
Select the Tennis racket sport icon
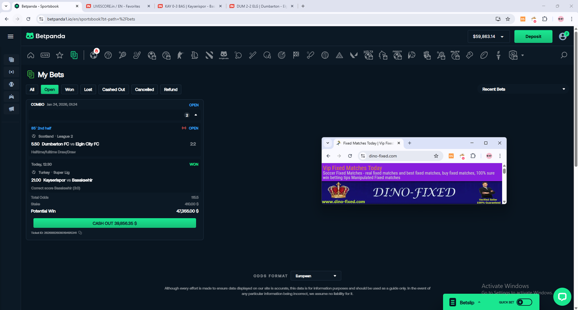point(122,55)
